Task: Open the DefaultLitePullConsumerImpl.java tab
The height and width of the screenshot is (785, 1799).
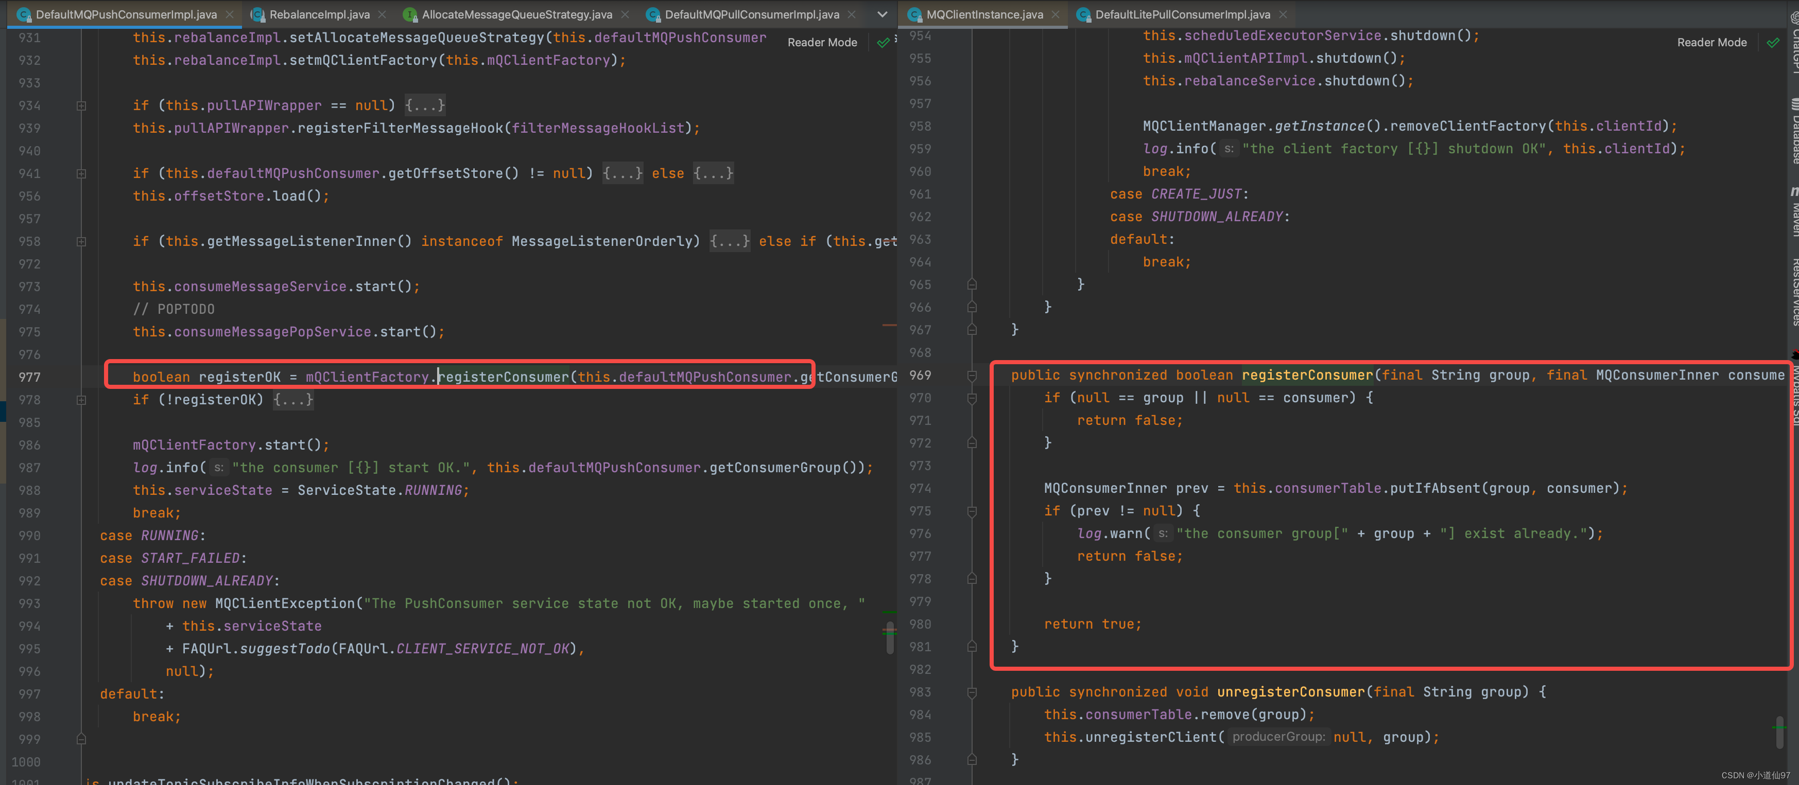Action: pos(1182,14)
